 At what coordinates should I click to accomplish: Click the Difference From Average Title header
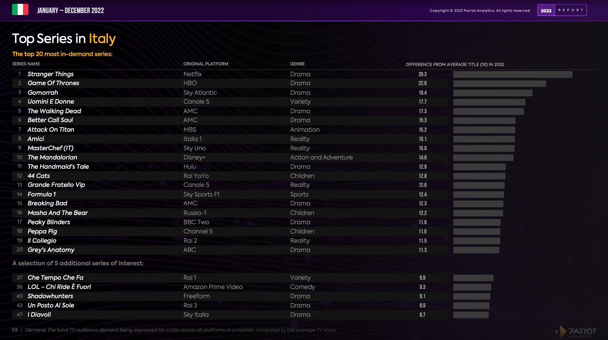(455, 64)
